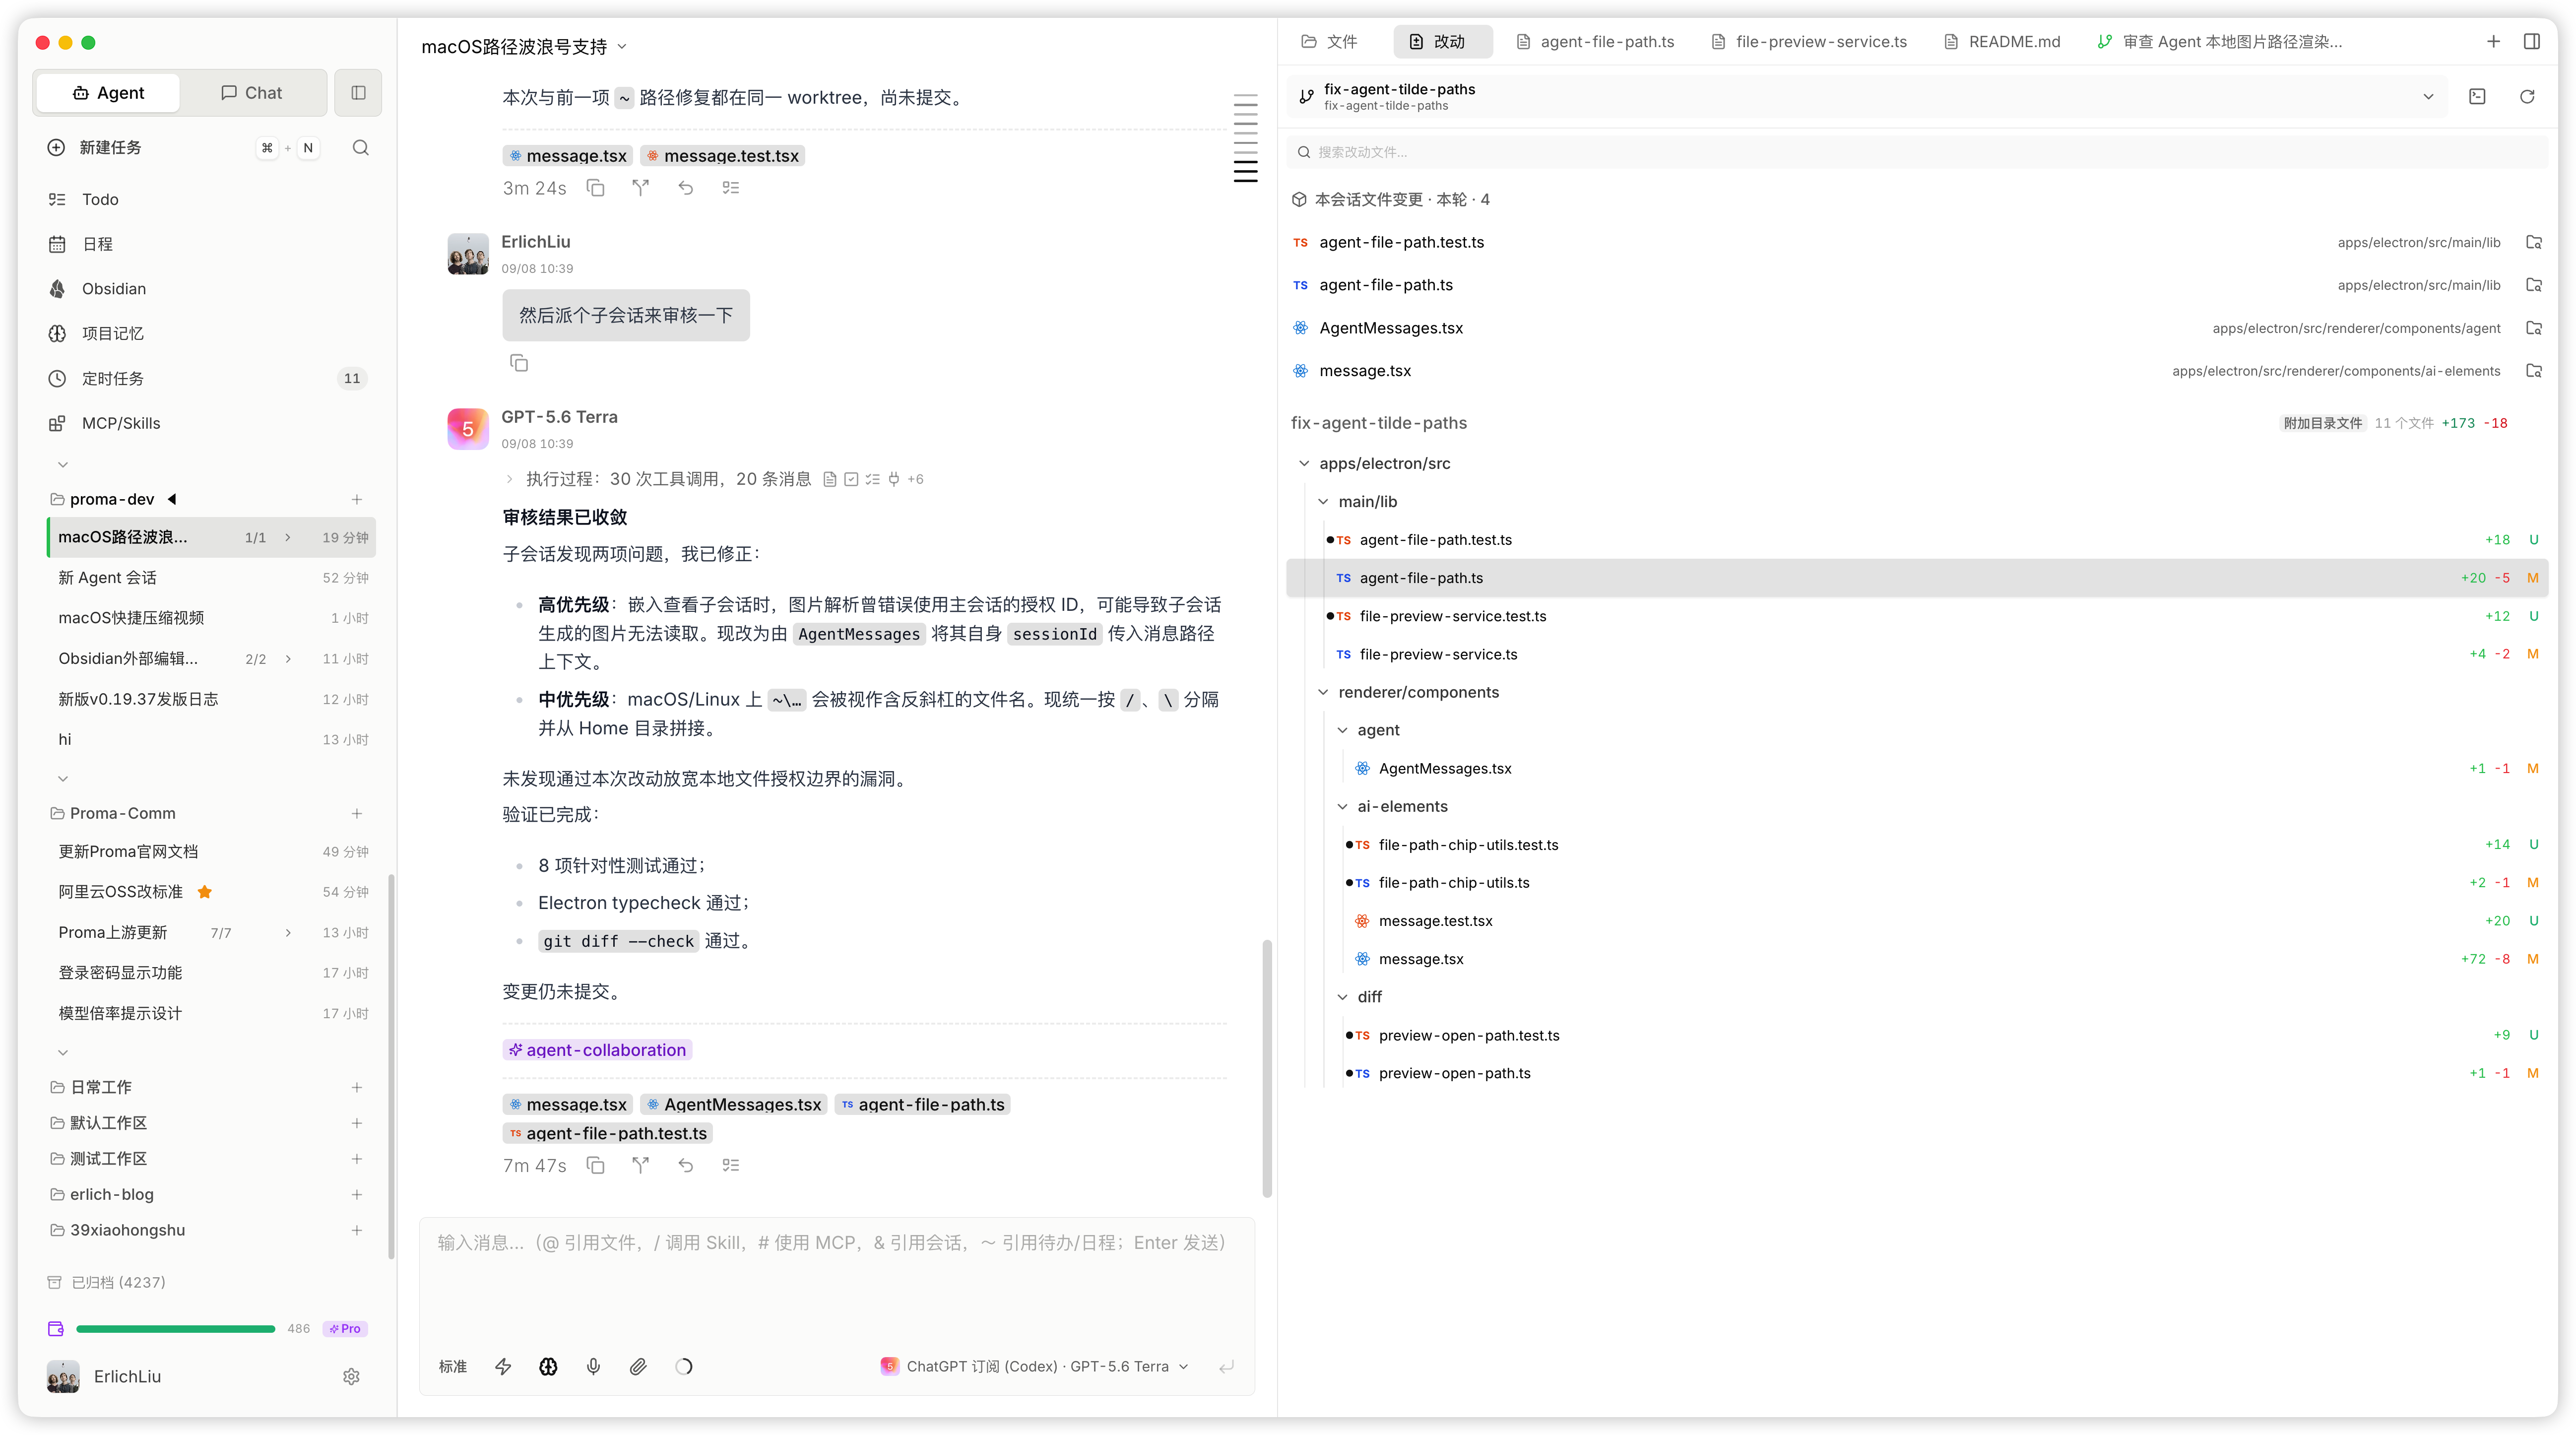Viewport: 2576px width, 1435px height.
Task: Start voice input with microphone icon
Action: pos(593,1366)
